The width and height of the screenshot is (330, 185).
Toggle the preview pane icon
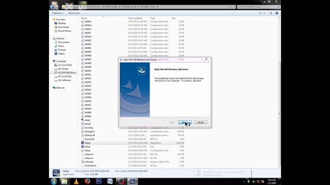click(270, 13)
